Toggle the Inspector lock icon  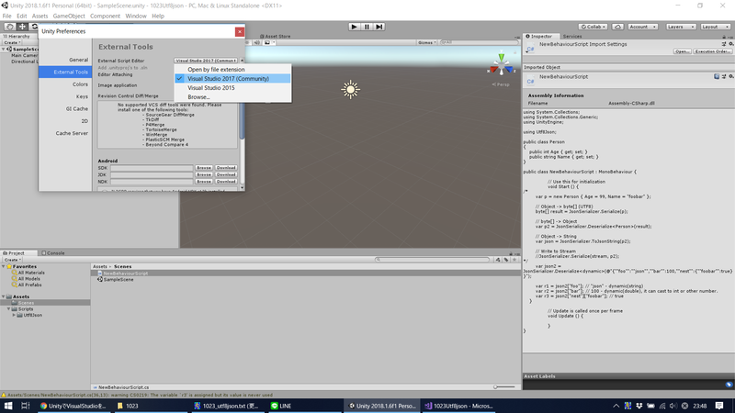[x=724, y=36]
